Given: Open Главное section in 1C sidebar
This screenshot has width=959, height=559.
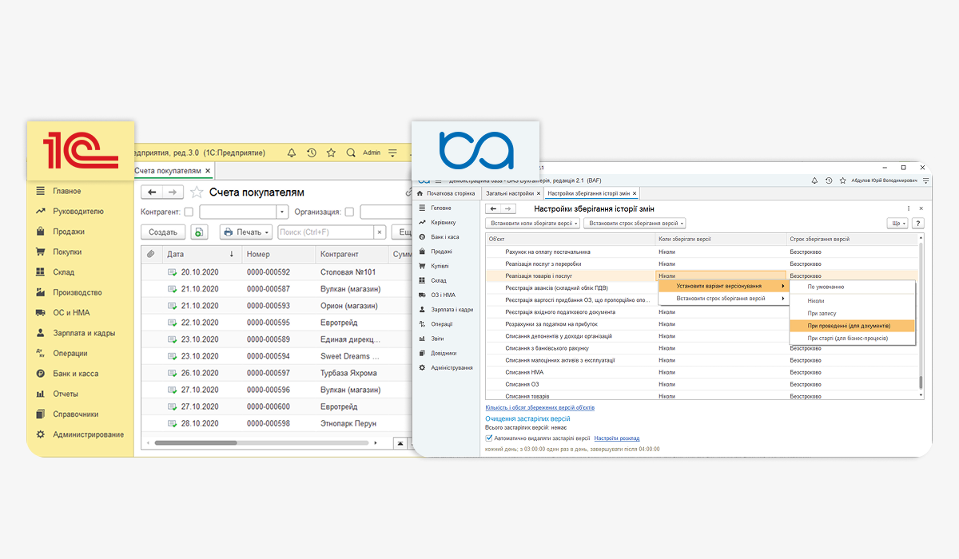Looking at the screenshot, I should (x=66, y=191).
